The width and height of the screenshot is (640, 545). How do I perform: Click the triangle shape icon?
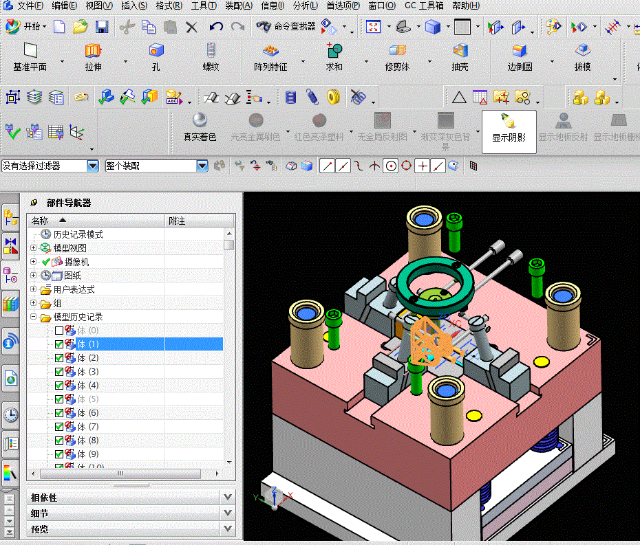pos(459,98)
